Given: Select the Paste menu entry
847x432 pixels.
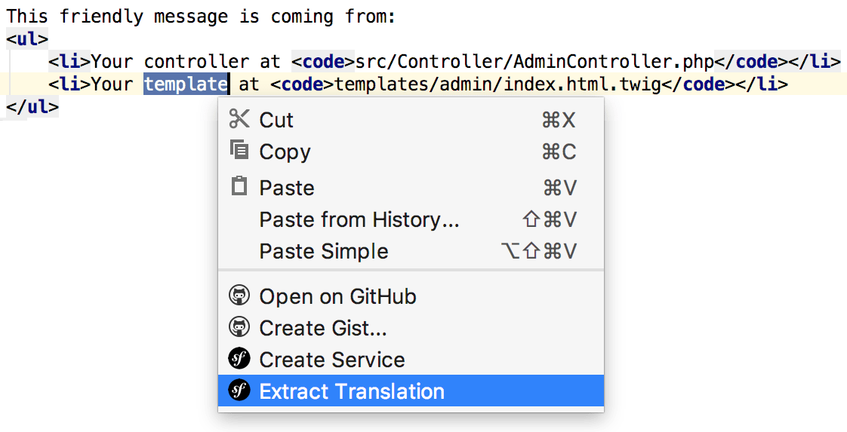Looking at the screenshot, I should click(x=411, y=188).
